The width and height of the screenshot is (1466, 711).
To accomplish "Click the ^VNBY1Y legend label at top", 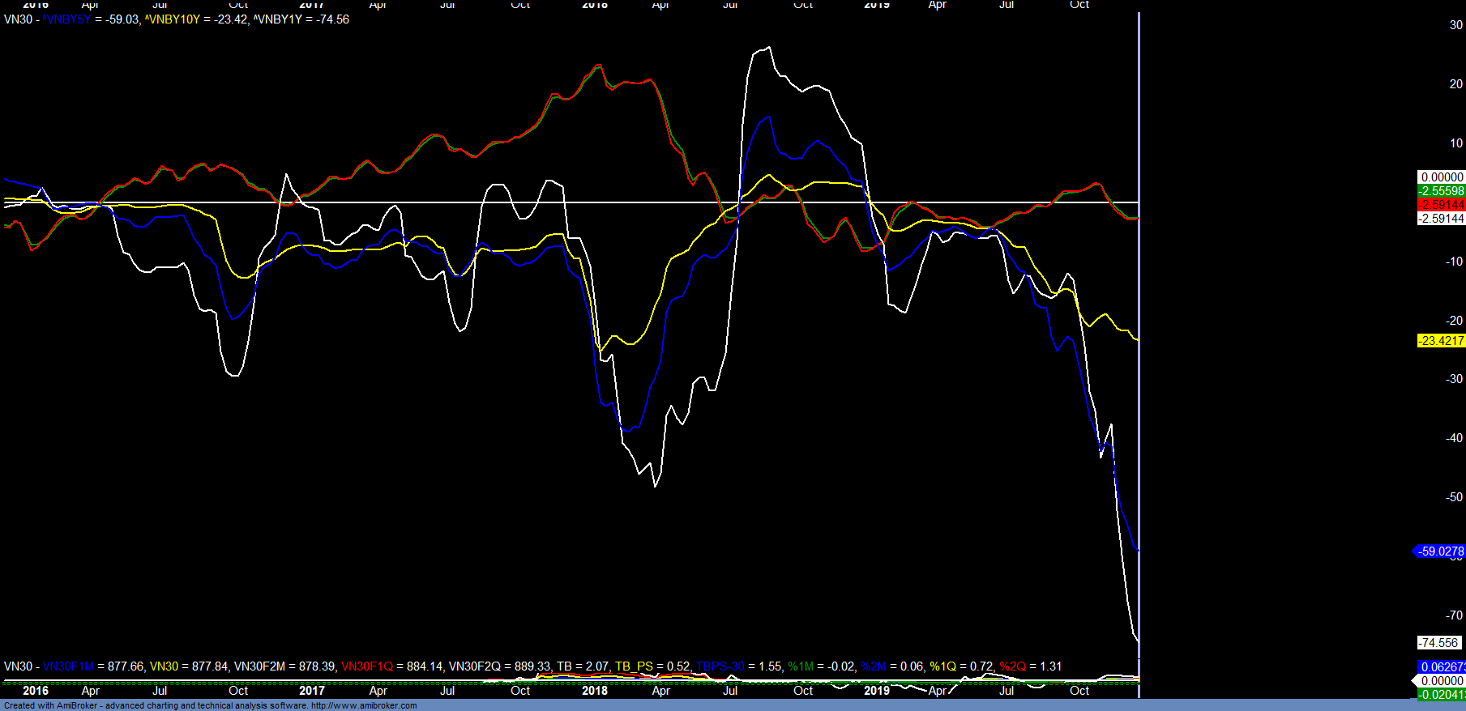I will pyautogui.click(x=277, y=19).
